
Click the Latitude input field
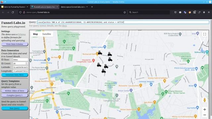[21, 67]
